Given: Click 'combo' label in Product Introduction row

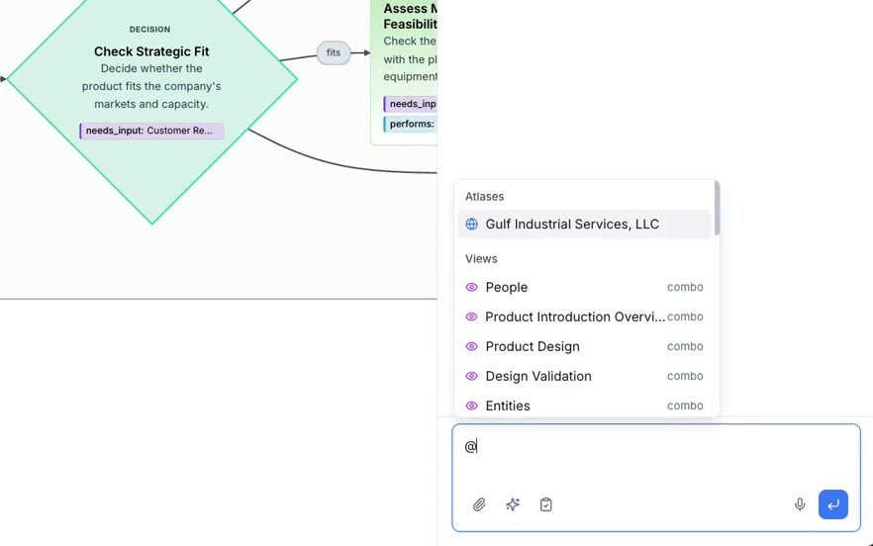Looking at the screenshot, I should [685, 317].
